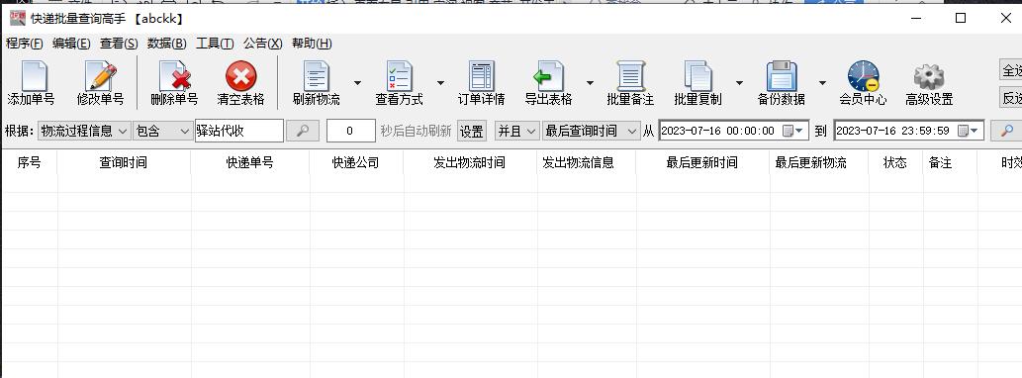Click the 设置 button for auto refresh
Image resolution: width=1022 pixels, height=378 pixels.
(472, 131)
